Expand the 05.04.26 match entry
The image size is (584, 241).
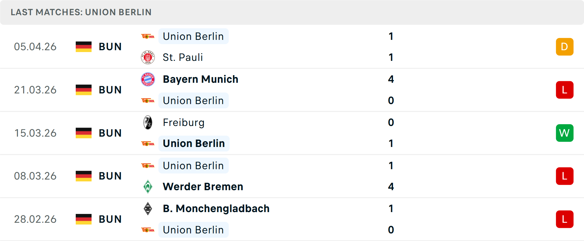click(292, 47)
